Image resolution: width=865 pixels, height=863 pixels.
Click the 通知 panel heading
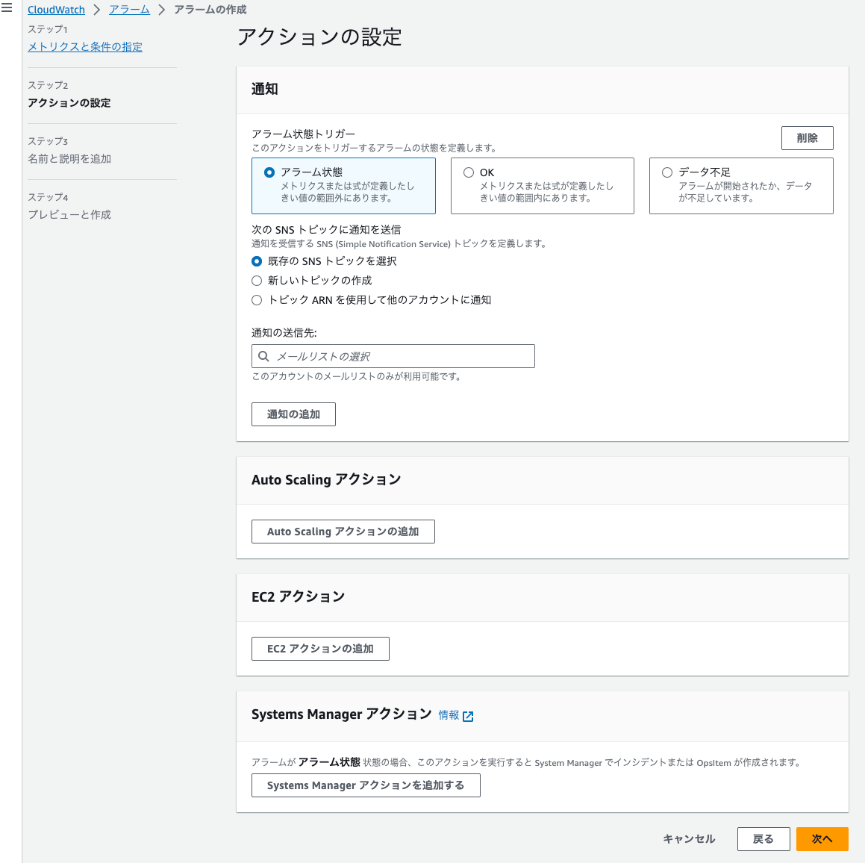click(x=265, y=89)
